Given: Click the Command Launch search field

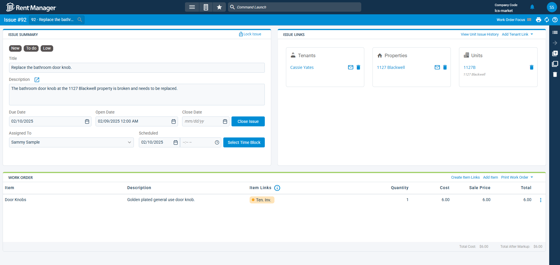Looking at the screenshot, I should coord(294,7).
